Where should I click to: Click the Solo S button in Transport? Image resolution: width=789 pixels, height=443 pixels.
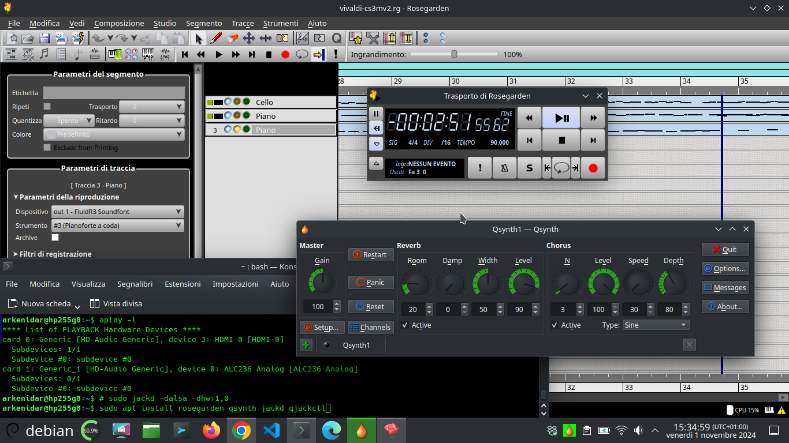(x=529, y=168)
